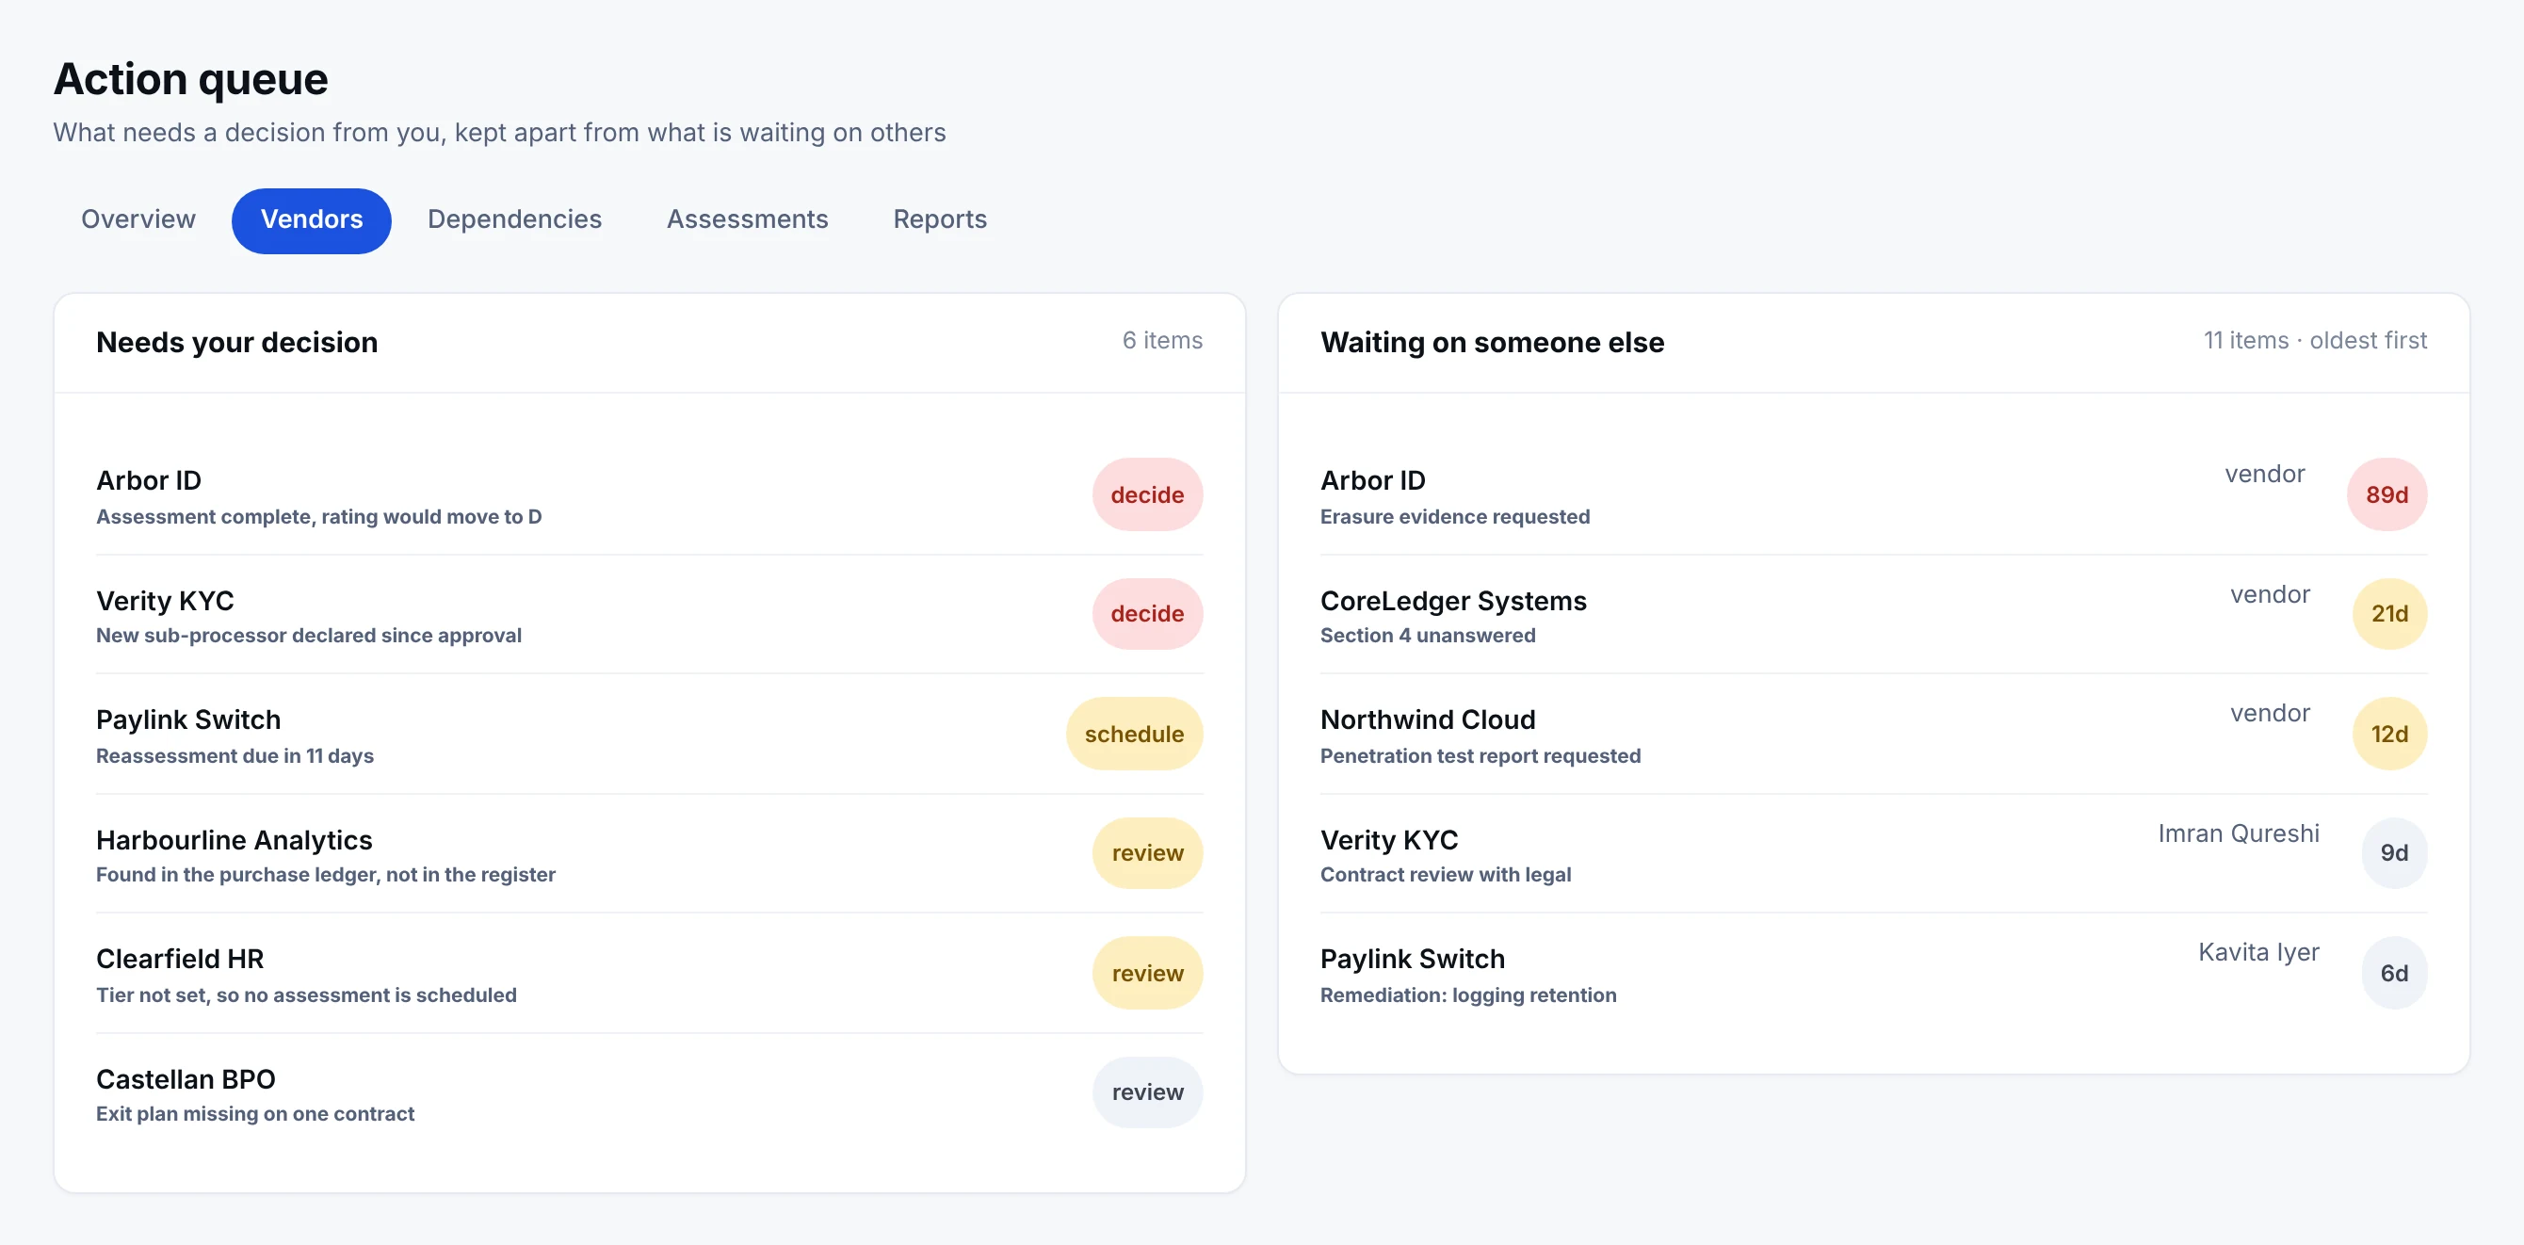Click review button for Castellan BPO
This screenshot has height=1245, width=2524.
point(1147,1092)
